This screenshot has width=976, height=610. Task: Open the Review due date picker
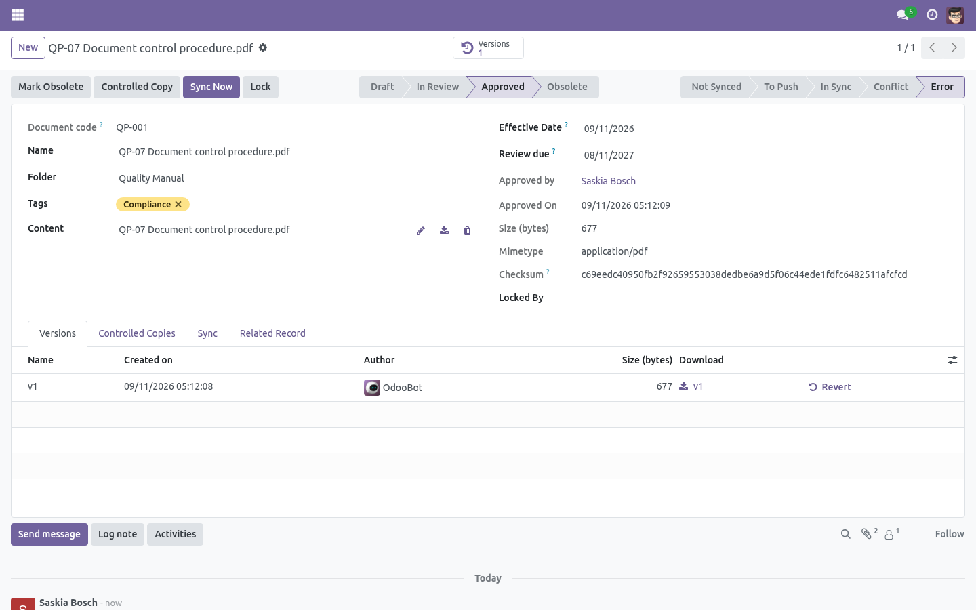point(765,155)
